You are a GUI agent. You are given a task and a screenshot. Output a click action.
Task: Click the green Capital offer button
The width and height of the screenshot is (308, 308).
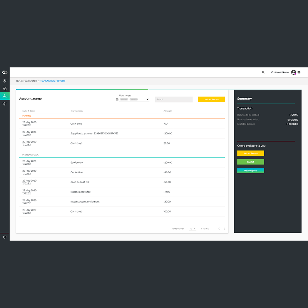pos(251,162)
